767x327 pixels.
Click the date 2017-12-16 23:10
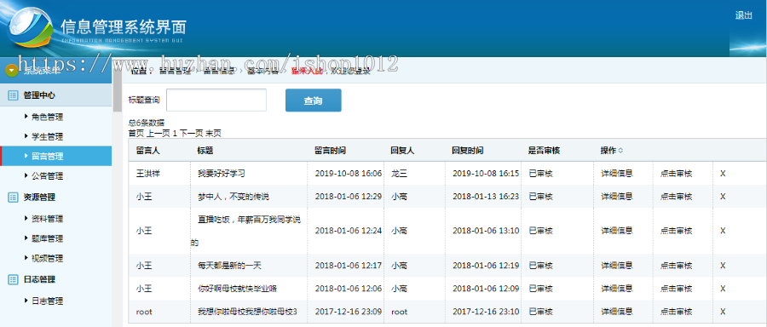click(486, 312)
